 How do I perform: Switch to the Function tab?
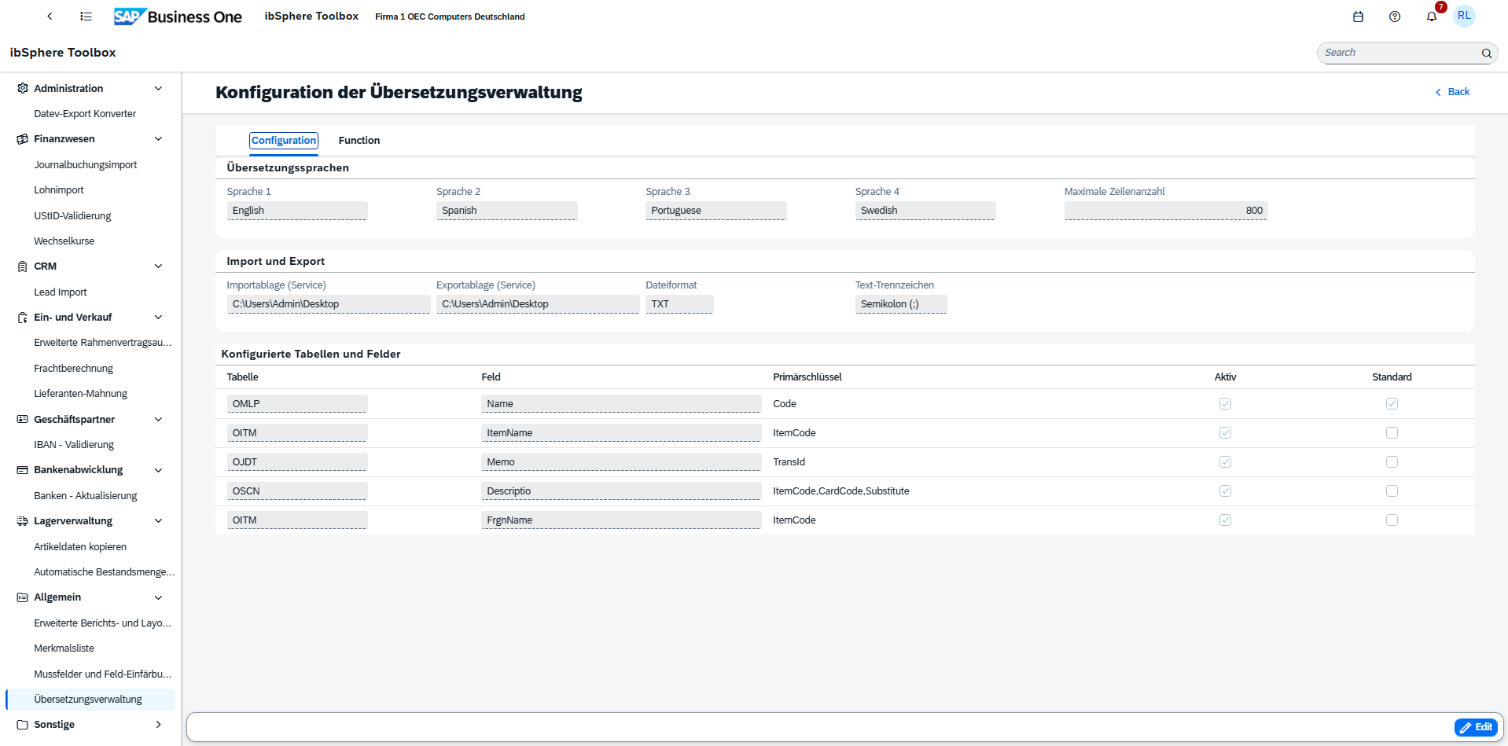[x=359, y=141]
